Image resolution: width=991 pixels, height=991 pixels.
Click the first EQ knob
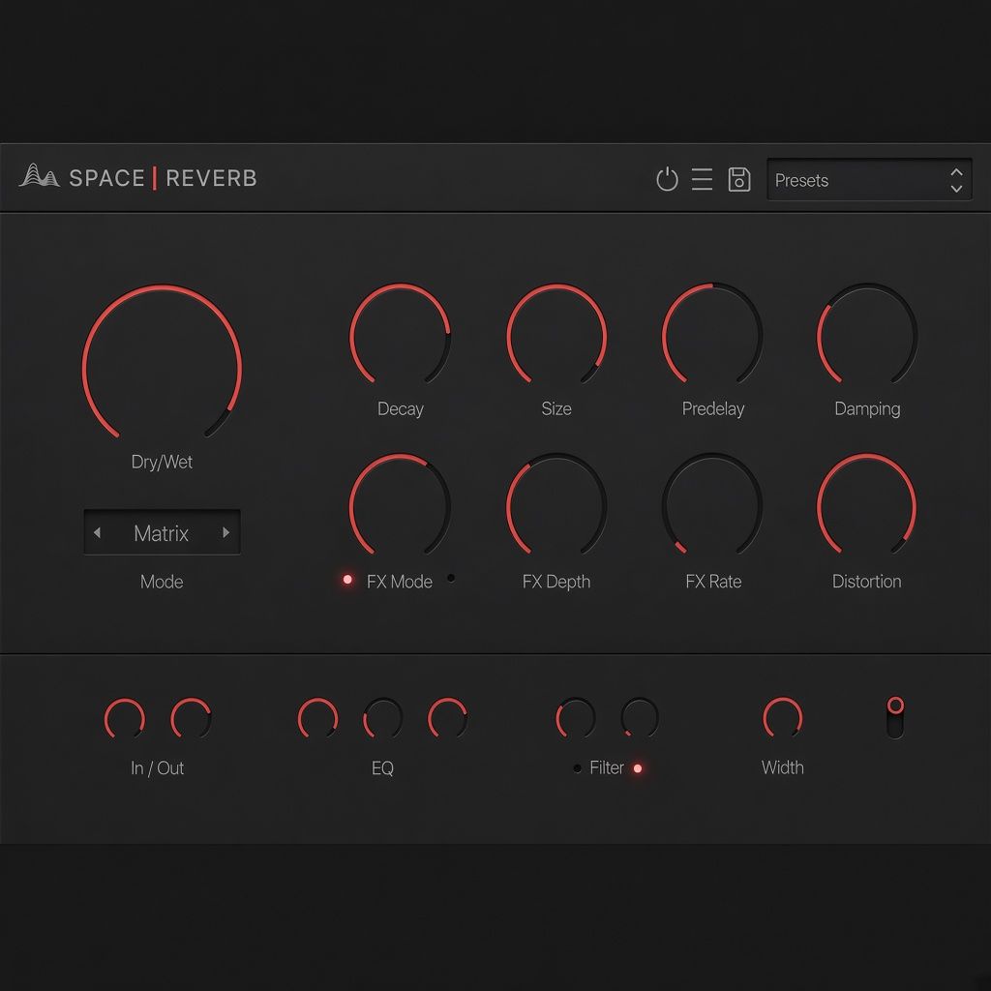pyautogui.click(x=317, y=718)
